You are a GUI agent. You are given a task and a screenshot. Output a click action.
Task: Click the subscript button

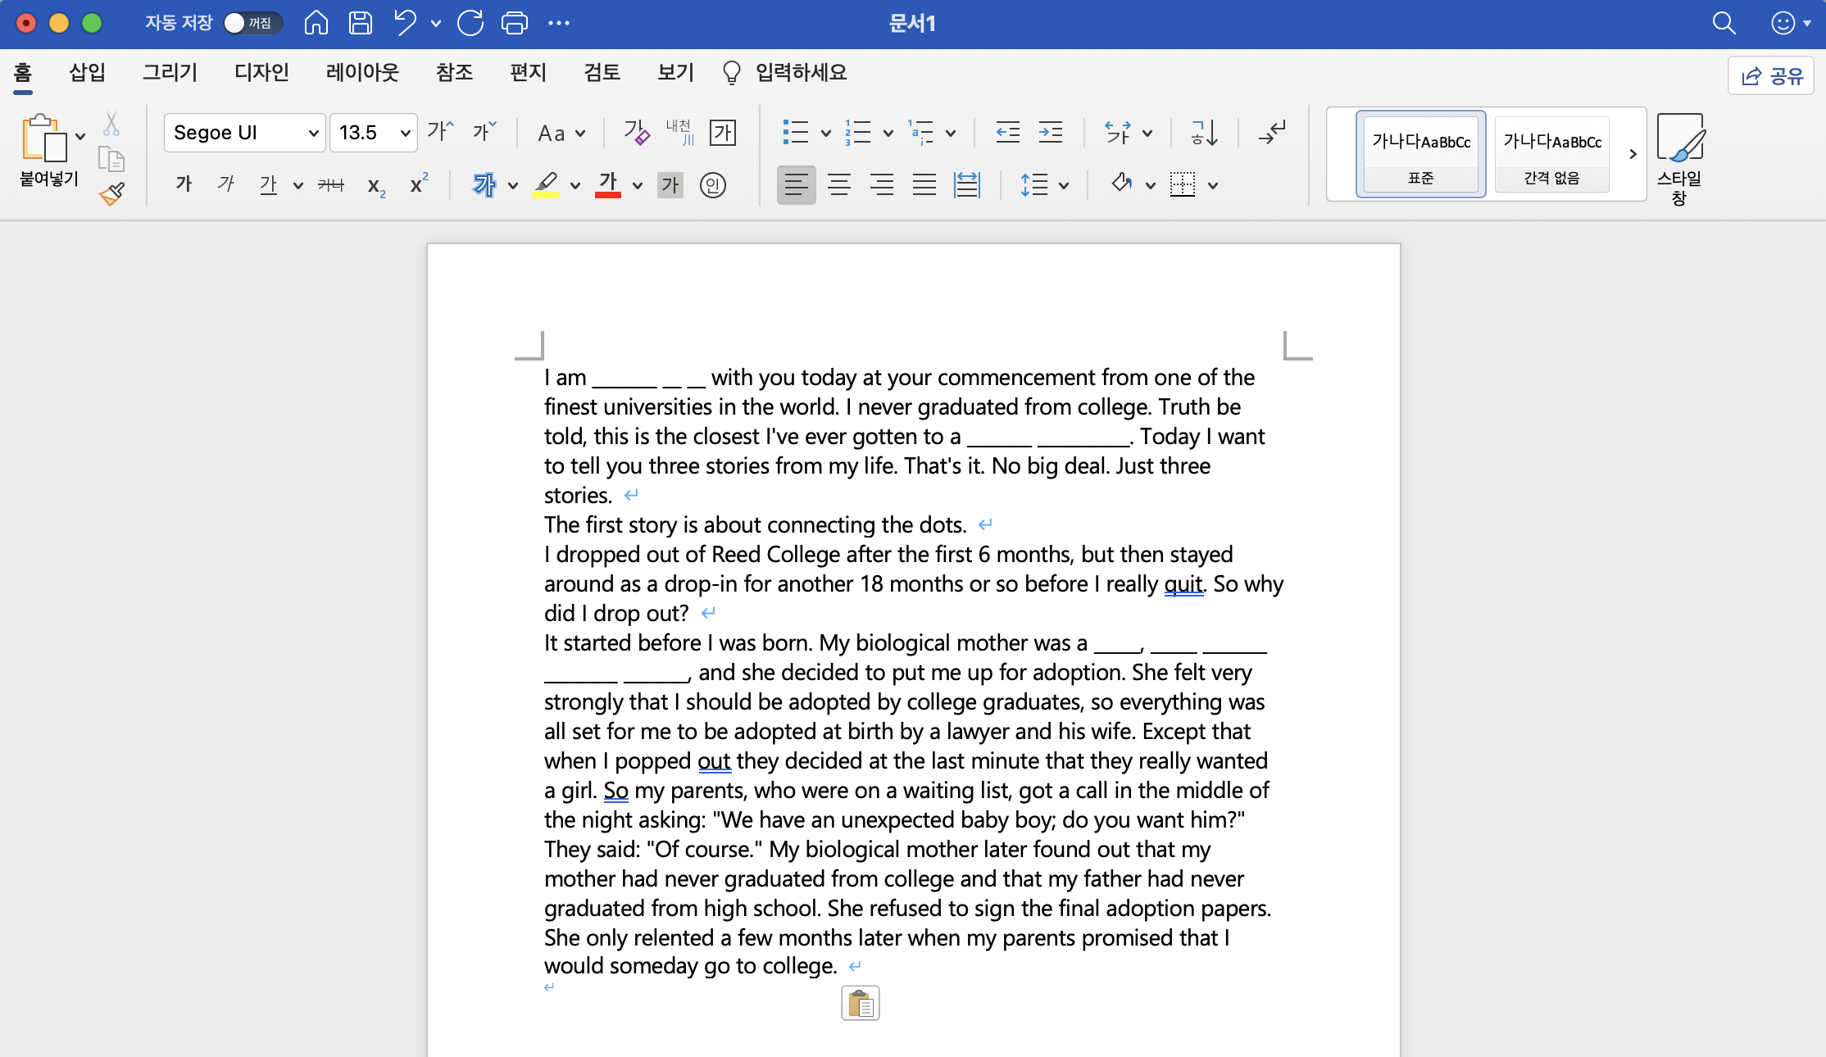375,185
